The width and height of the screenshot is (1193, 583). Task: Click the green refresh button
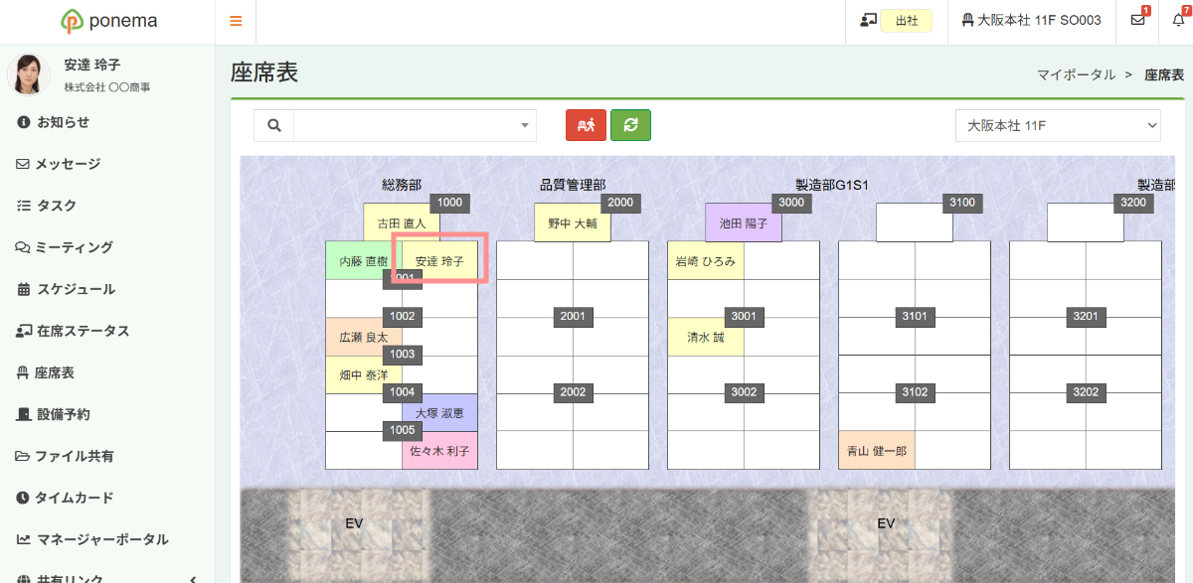(630, 125)
